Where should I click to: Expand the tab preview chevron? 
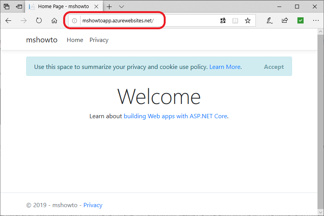click(x=121, y=7)
